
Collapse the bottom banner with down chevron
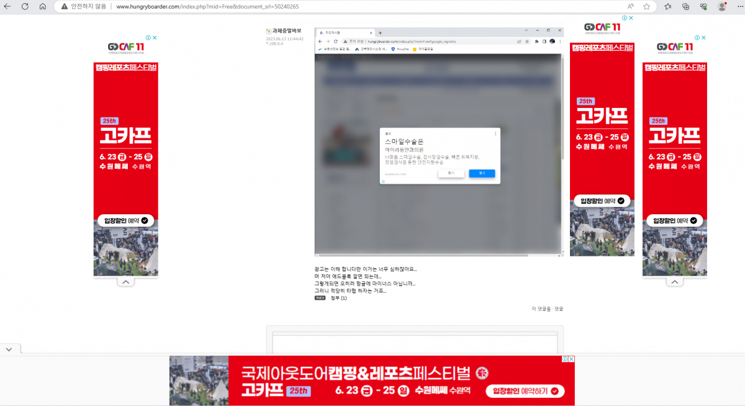tap(9, 350)
